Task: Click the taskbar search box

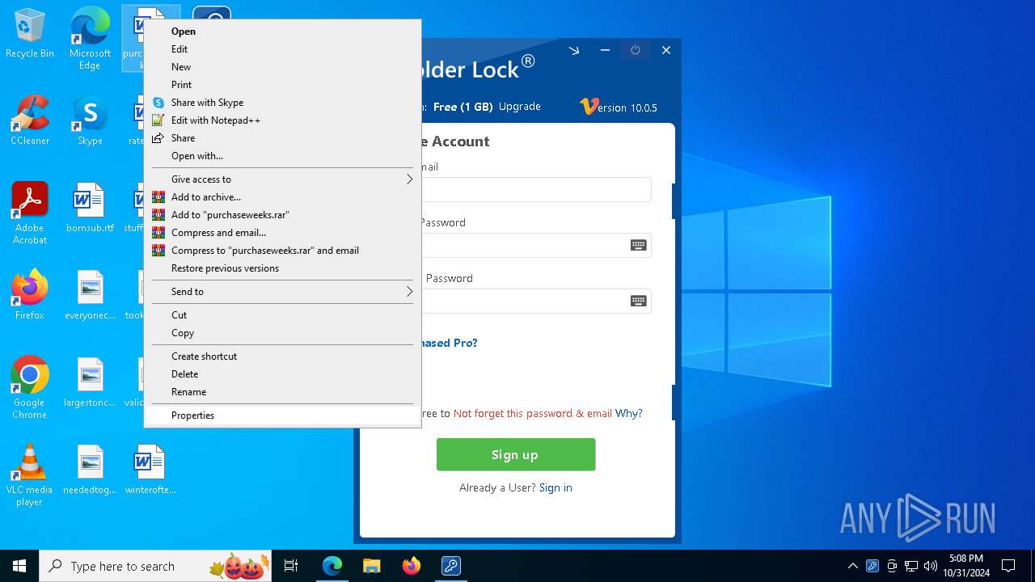Action: click(156, 566)
